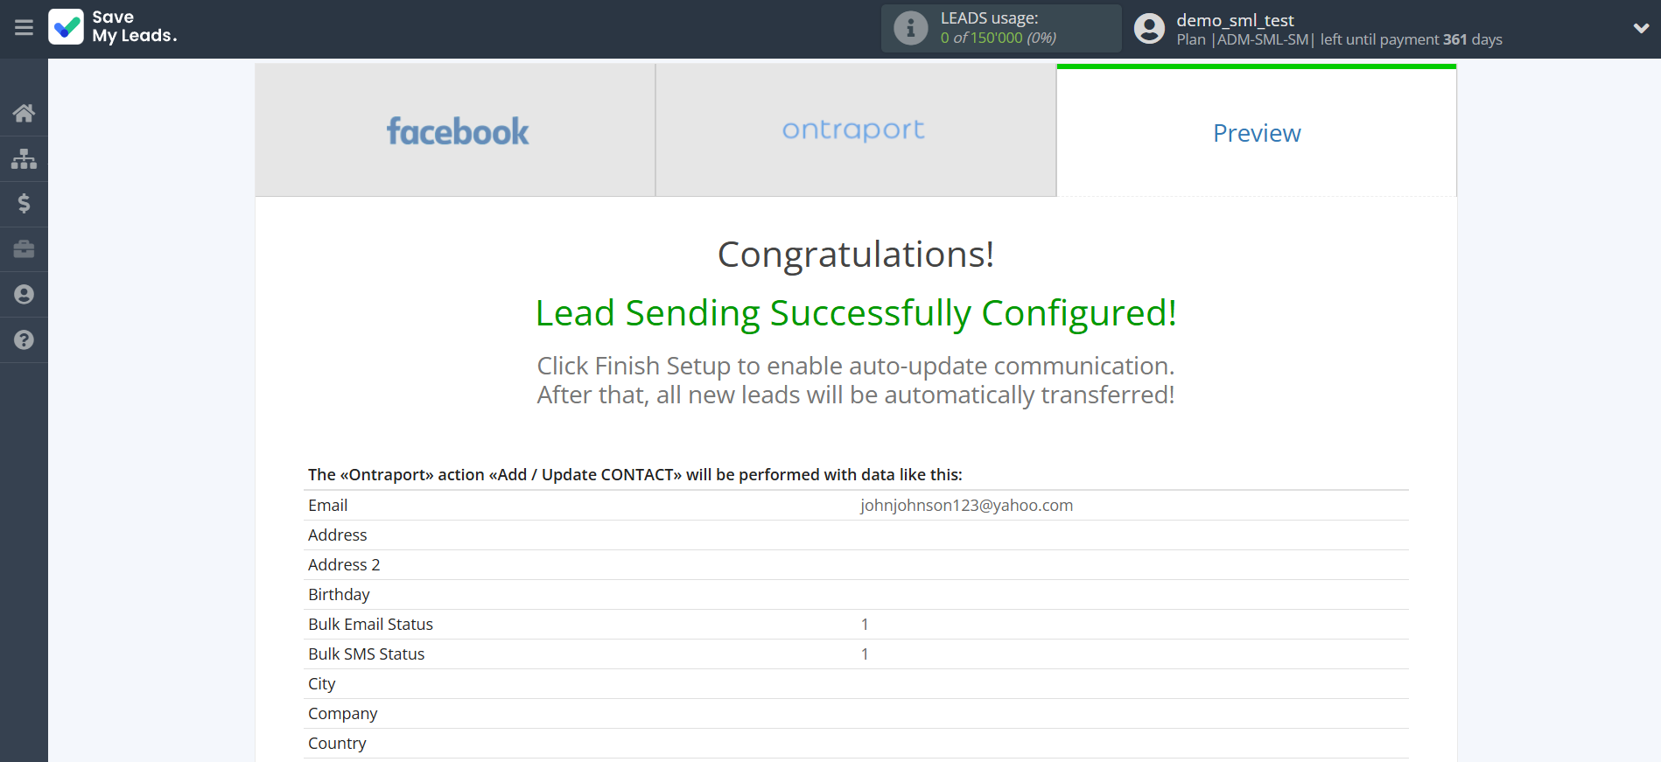Go to the Home sidebar icon
Viewport: 1661px width, 762px height.
[24, 113]
